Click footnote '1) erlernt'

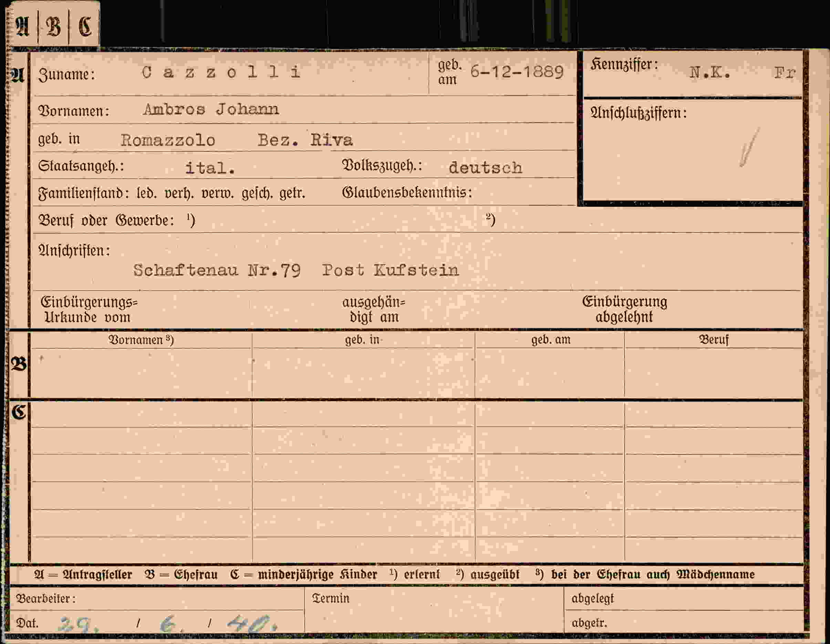point(415,574)
